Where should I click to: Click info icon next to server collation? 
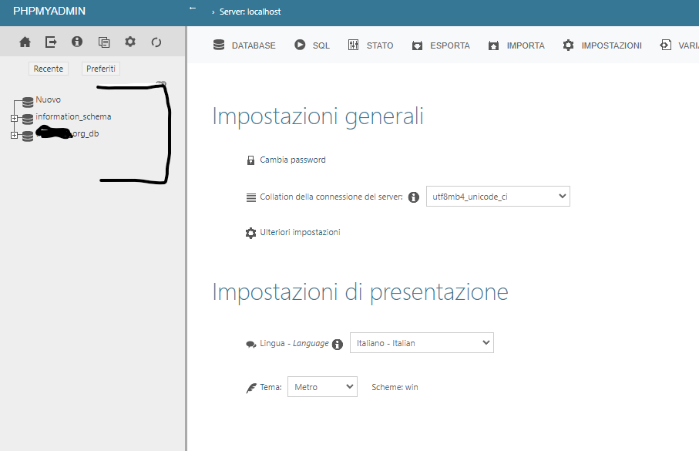pos(414,197)
